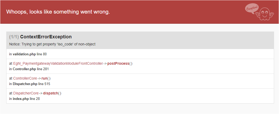The height and width of the screenshot is (114, 279).
Task: Click the run method name
Action: (x=44, y=79)
